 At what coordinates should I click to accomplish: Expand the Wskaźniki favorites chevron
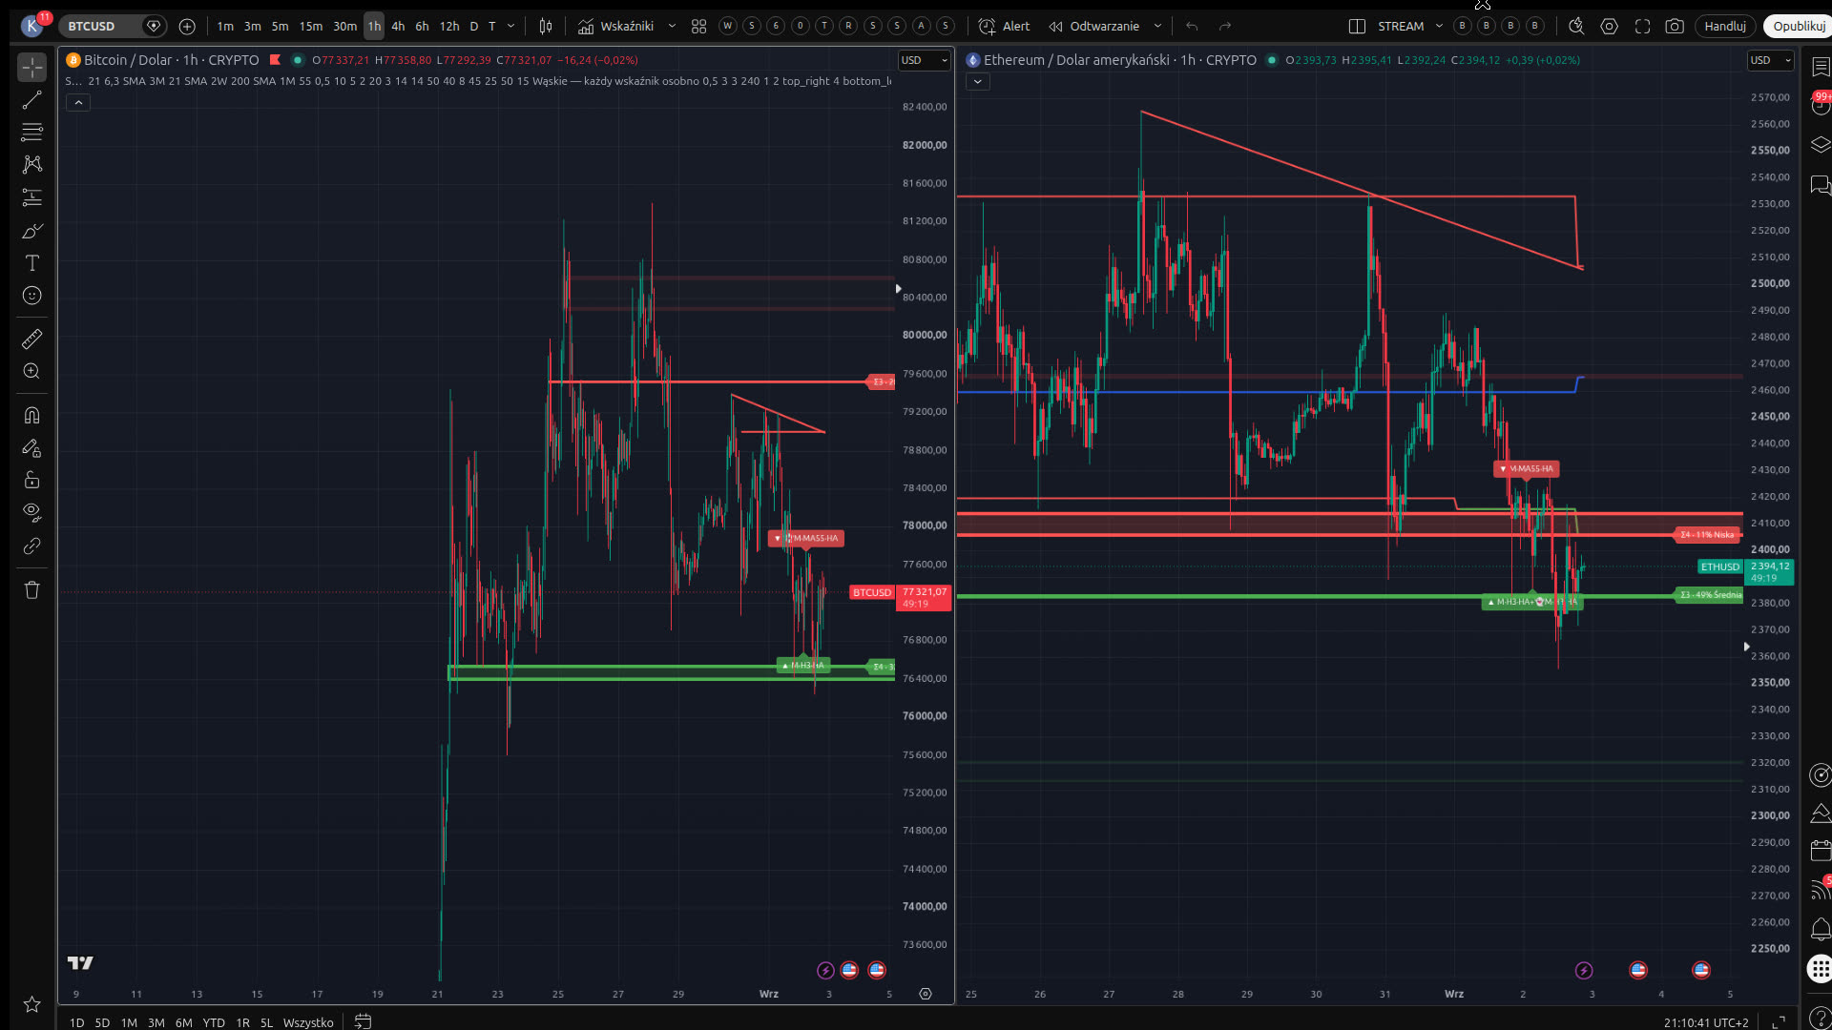pyautogui.click(x=672, y=27)
